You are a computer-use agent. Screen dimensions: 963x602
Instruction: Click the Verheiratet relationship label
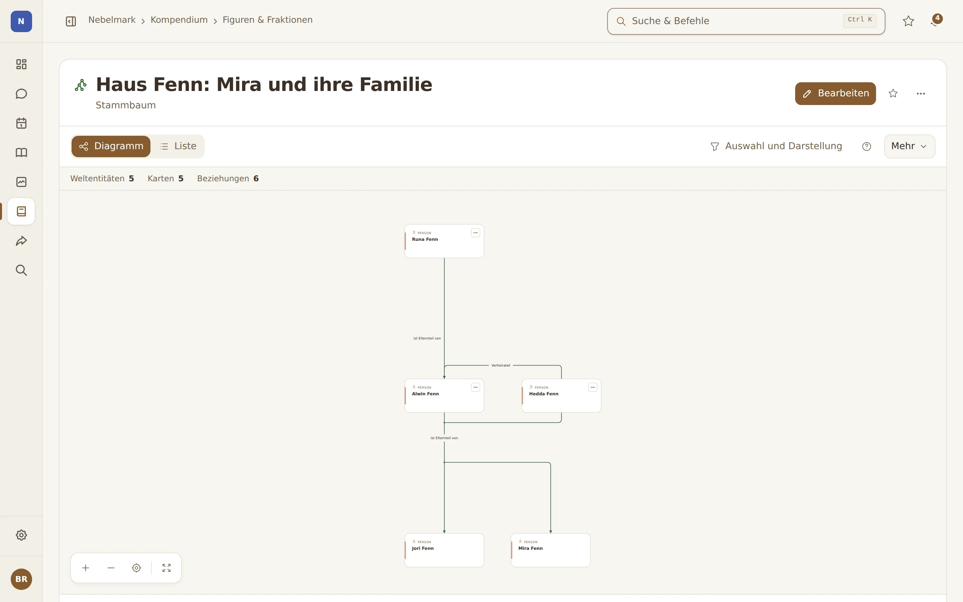501,366
